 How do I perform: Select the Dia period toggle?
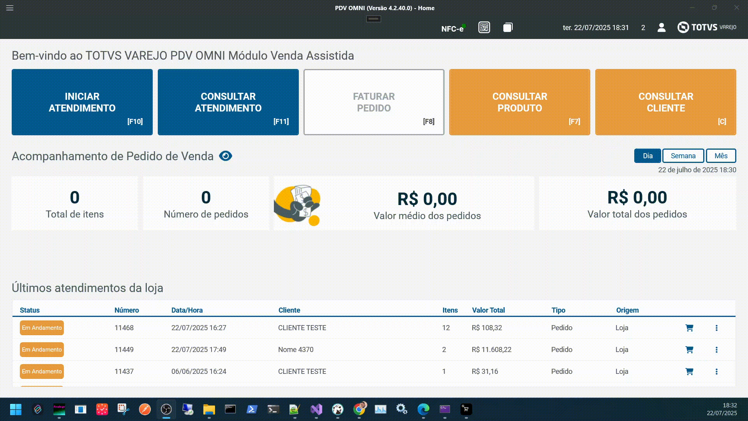(647, 156)
